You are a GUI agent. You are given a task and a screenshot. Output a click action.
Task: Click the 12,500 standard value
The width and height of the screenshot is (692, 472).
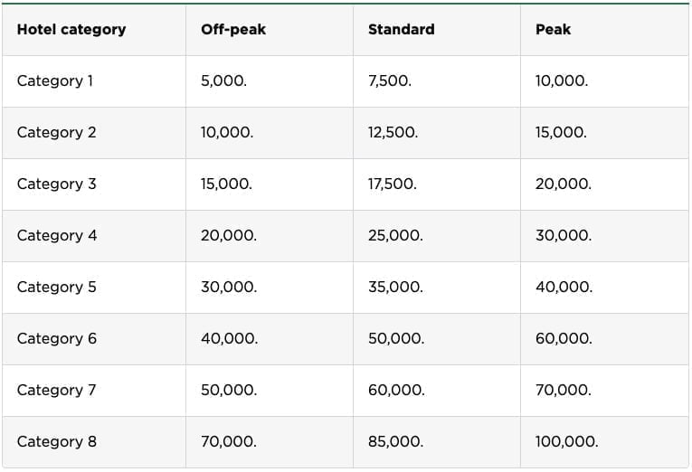pyautogui.click(x=393, y=132)
